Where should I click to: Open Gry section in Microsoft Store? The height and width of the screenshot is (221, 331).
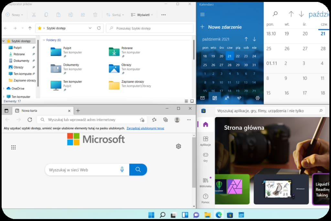tap(205, 157)
